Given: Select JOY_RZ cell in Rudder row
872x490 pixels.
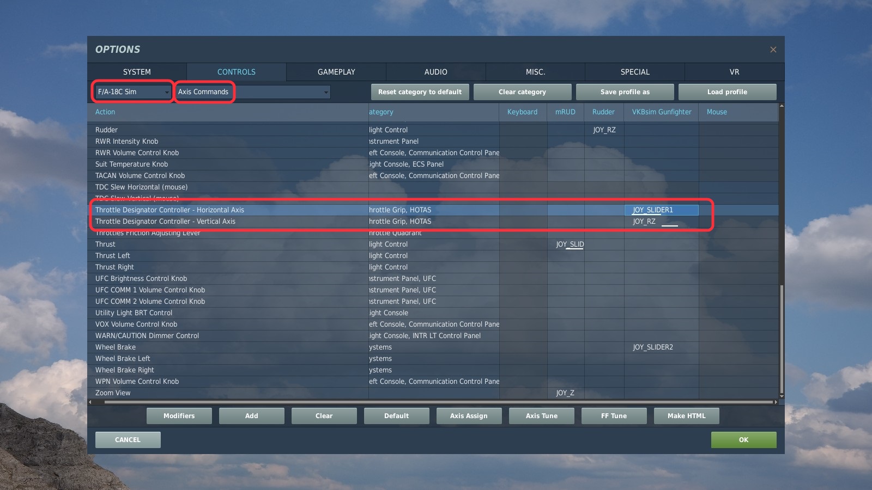Looking at the screenshot, I should click(x=604, y=130).
